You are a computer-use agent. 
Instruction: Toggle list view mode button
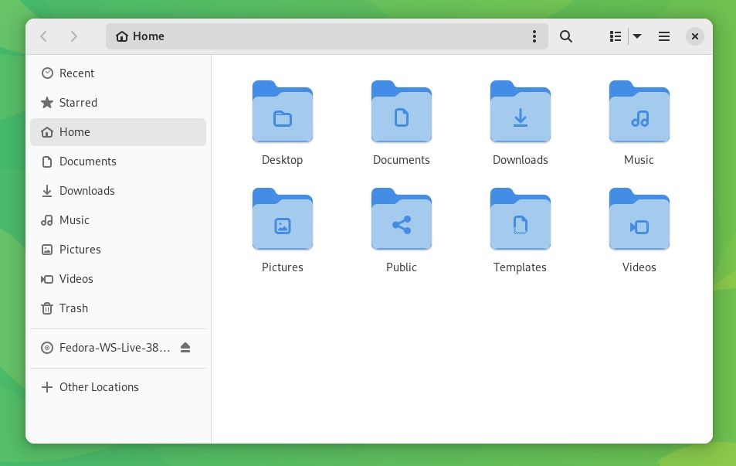pos(616,36)
